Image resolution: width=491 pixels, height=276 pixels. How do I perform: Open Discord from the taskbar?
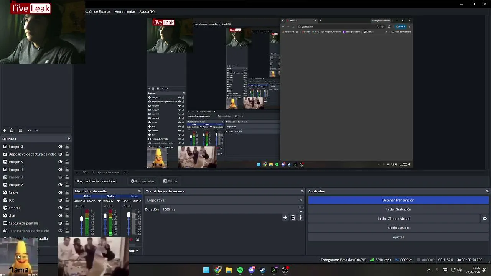(251, 270)
